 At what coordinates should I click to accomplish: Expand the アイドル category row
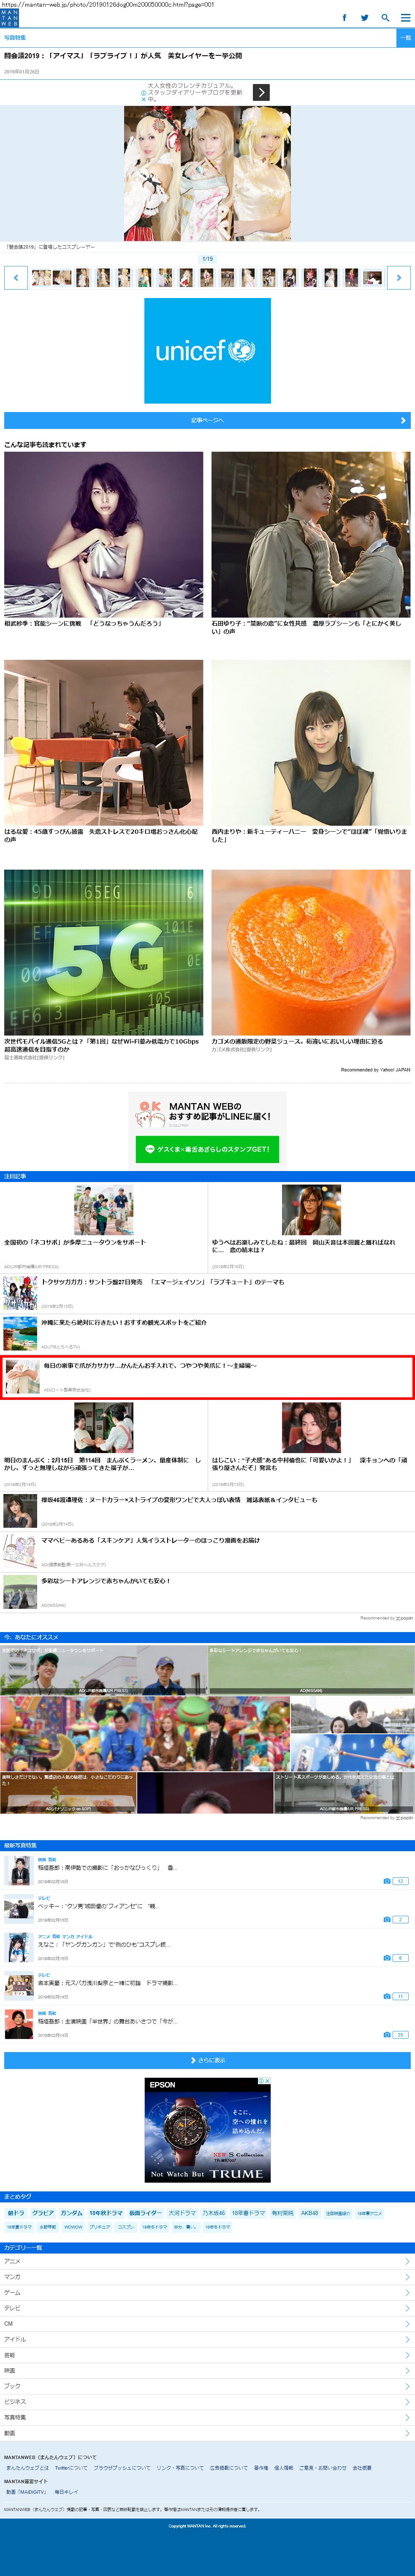207,2339
